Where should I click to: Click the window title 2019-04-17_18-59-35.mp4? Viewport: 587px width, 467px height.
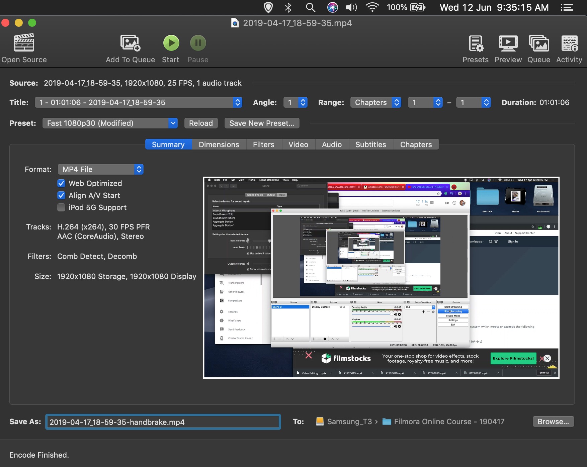(x=298, y=23)
